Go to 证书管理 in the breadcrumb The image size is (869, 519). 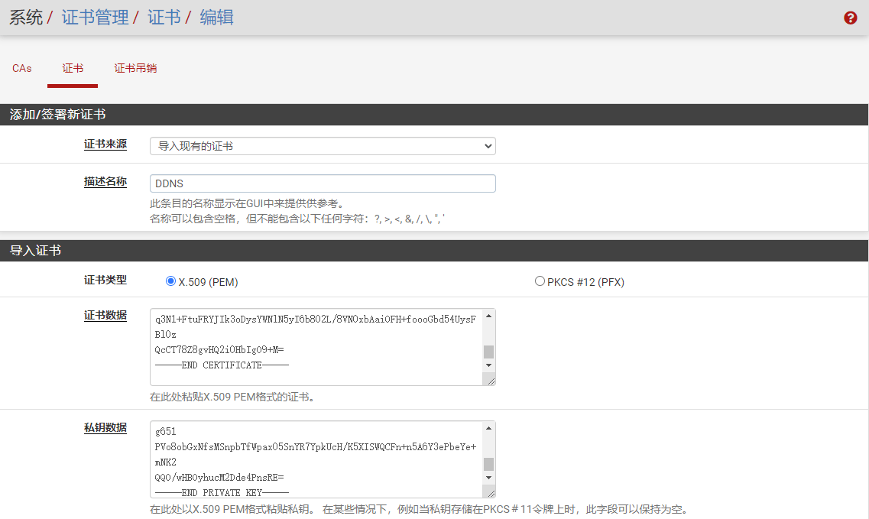95,18
